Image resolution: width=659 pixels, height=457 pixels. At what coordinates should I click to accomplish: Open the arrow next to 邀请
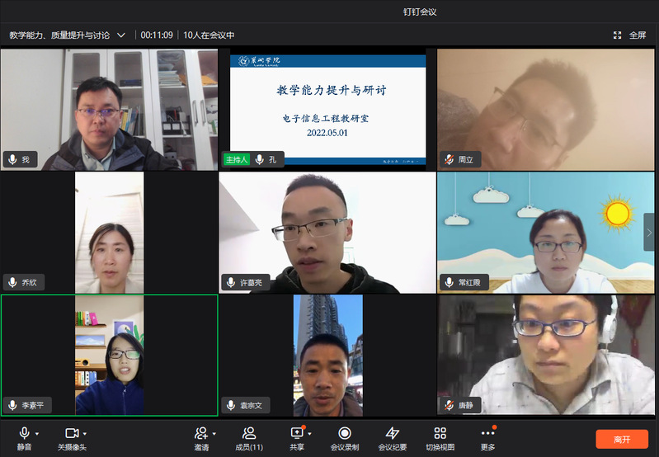pyautogui.click(x=214, y=433)
